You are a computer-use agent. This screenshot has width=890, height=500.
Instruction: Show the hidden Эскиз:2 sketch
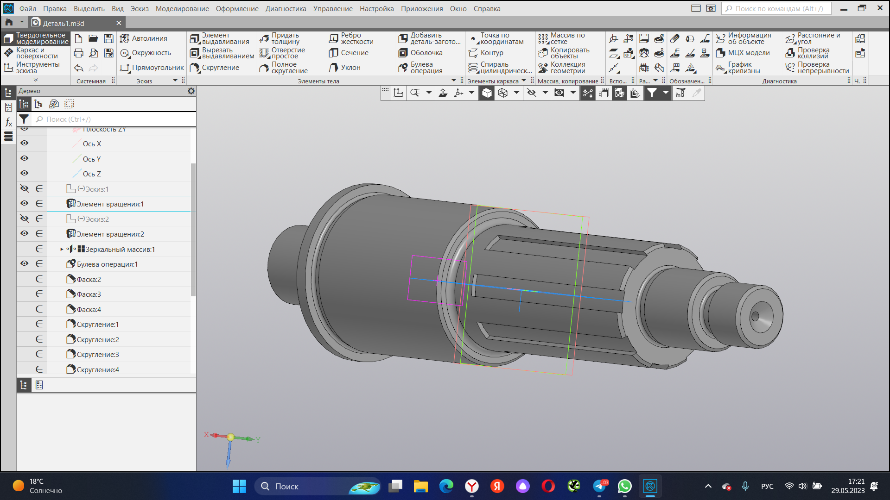(x=25, y=219)
